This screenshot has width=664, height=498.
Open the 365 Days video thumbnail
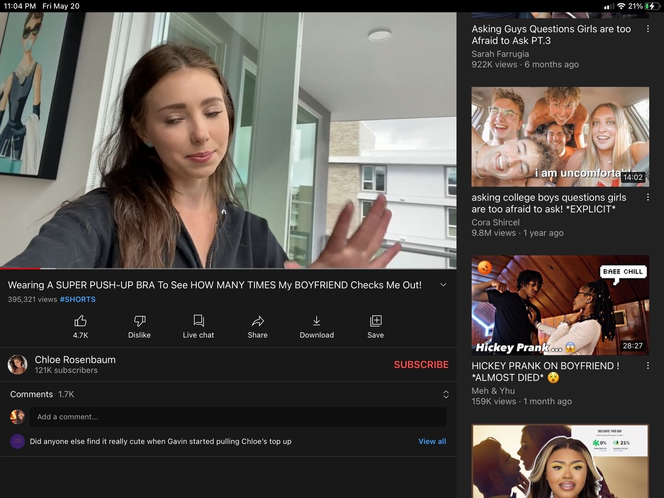click(x=560, y=461)
